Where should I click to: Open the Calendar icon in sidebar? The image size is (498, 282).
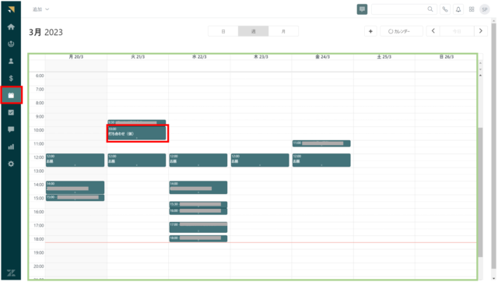coord(11,95)
